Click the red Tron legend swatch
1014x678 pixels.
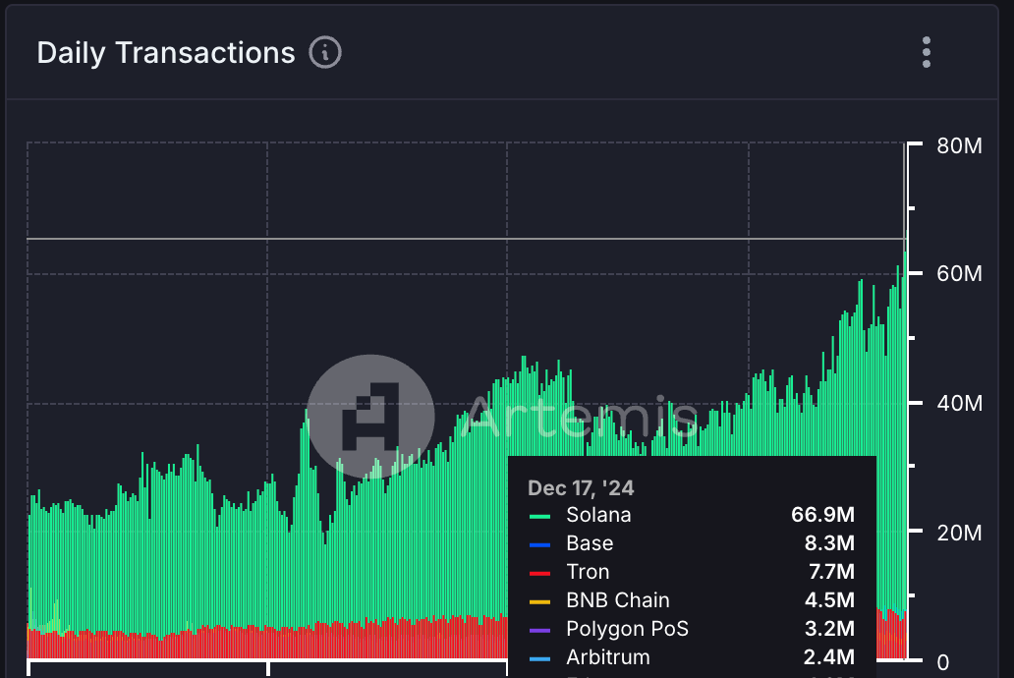click(x=539, y=573)
